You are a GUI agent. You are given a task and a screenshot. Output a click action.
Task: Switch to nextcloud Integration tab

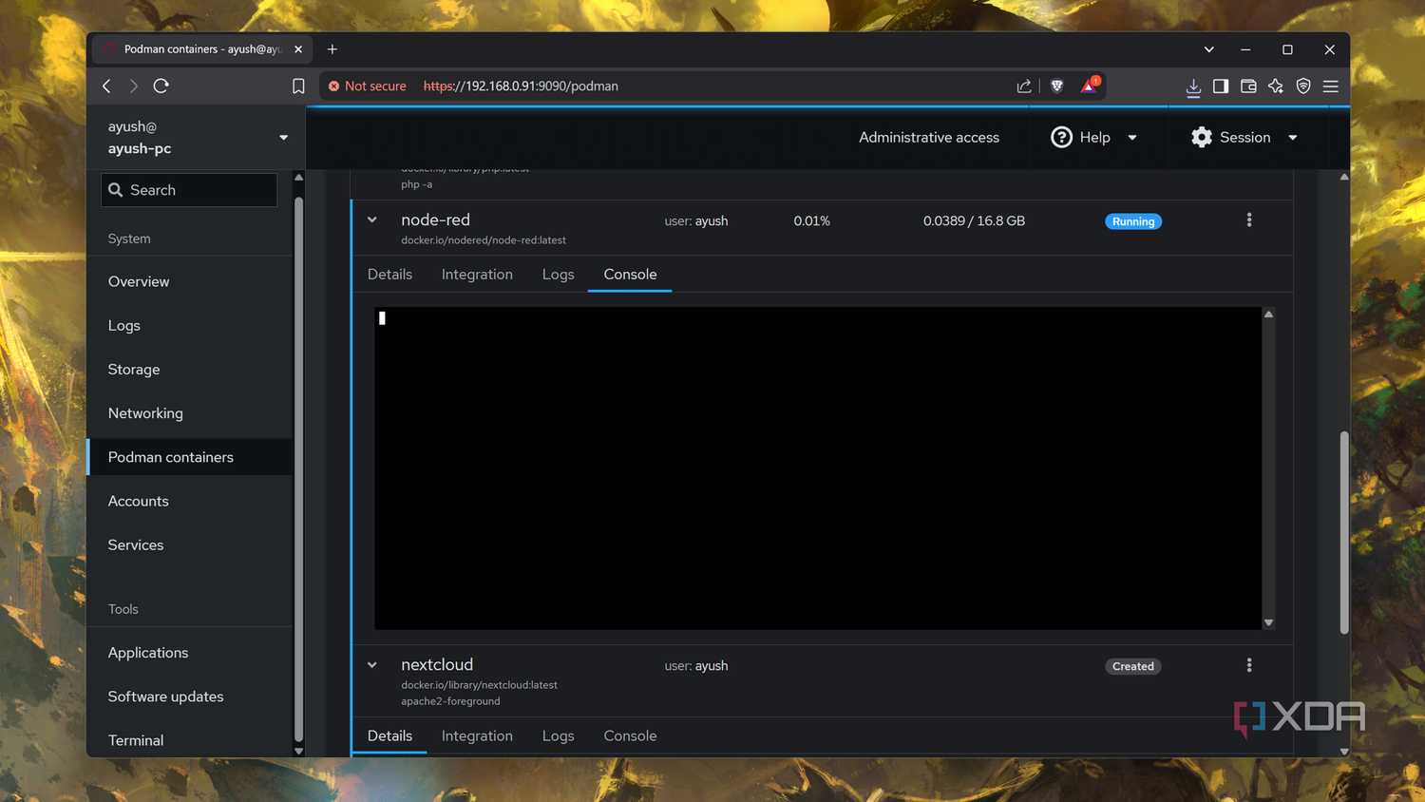point(477,735)
